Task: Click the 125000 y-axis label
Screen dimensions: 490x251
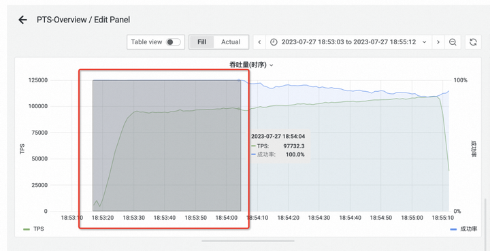Action: tap(38, 80)
